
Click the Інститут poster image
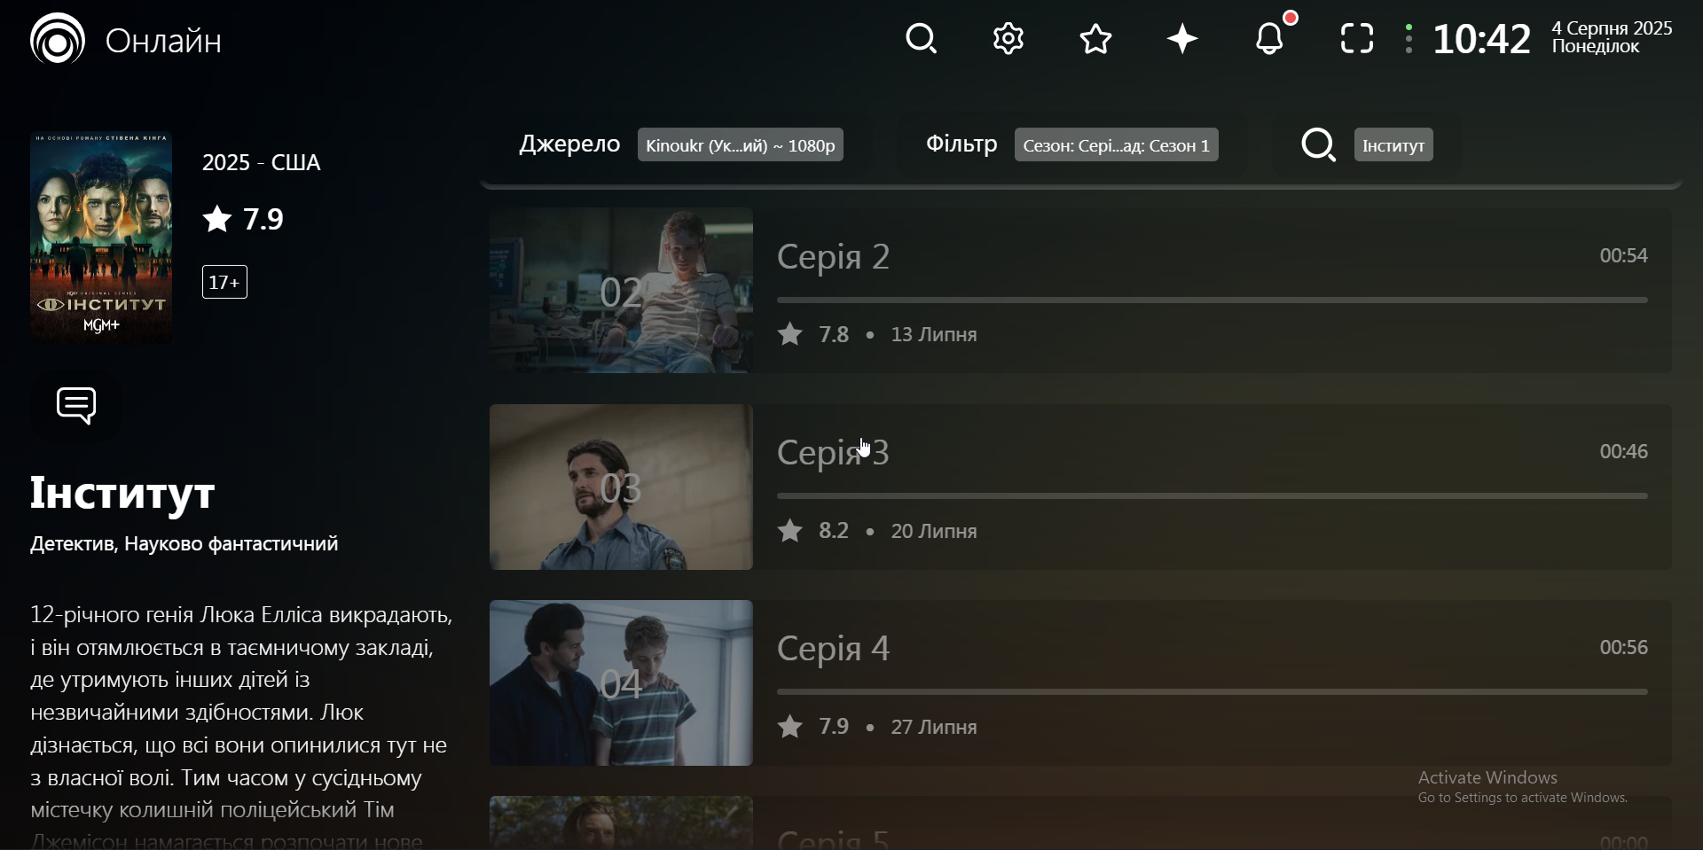pos(102,238)
